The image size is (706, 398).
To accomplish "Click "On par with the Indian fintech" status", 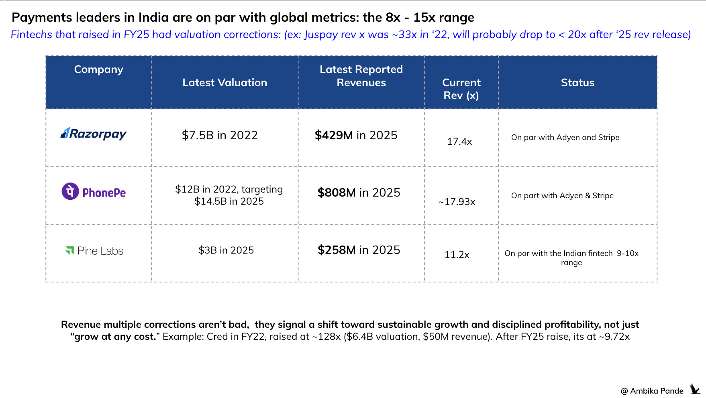I will (571, 258).
